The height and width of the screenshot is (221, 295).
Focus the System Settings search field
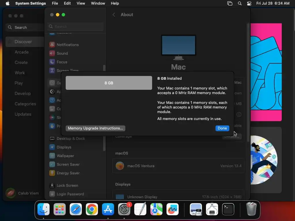[x=75, y=26]
